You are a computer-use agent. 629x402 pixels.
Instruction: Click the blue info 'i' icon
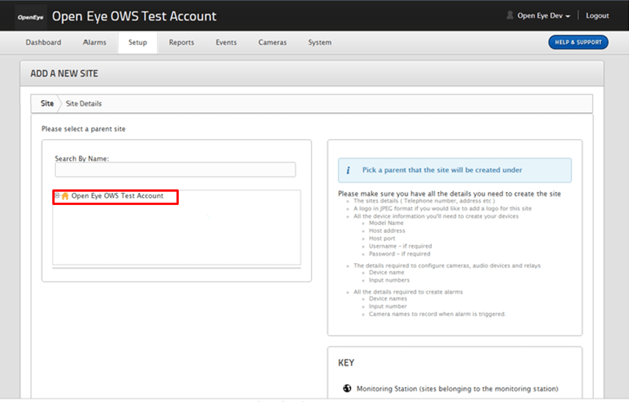tap(348, 170)
